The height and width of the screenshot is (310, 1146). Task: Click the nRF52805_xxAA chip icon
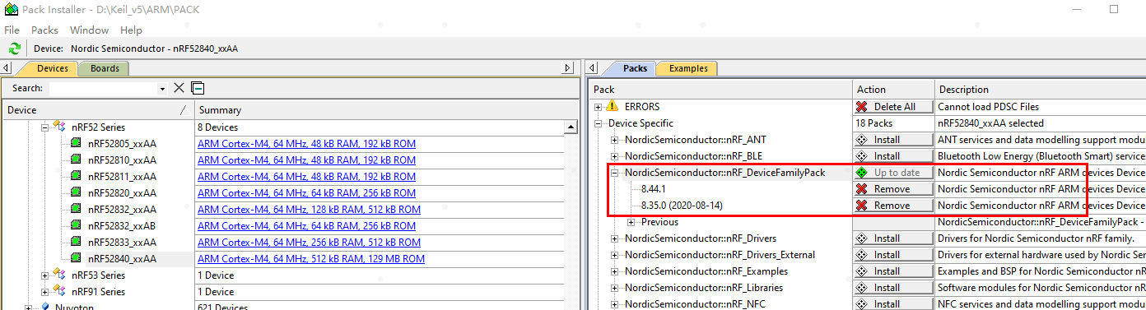point(76,144)
